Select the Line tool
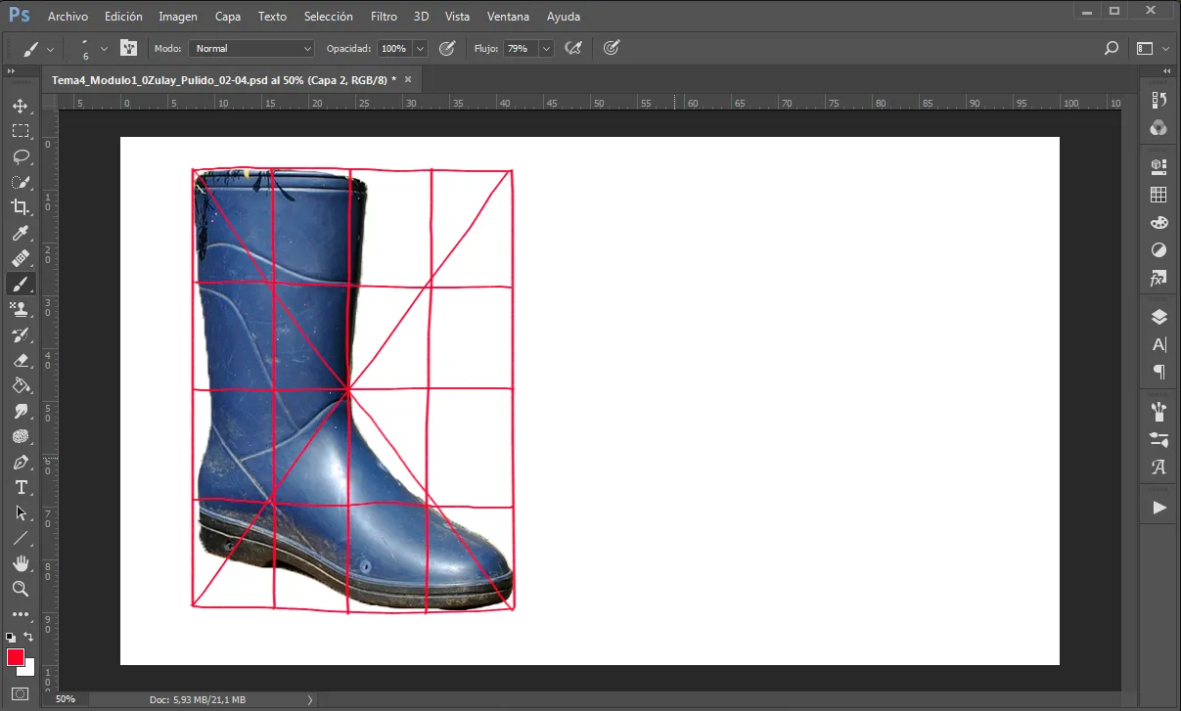 pos(21,538)
